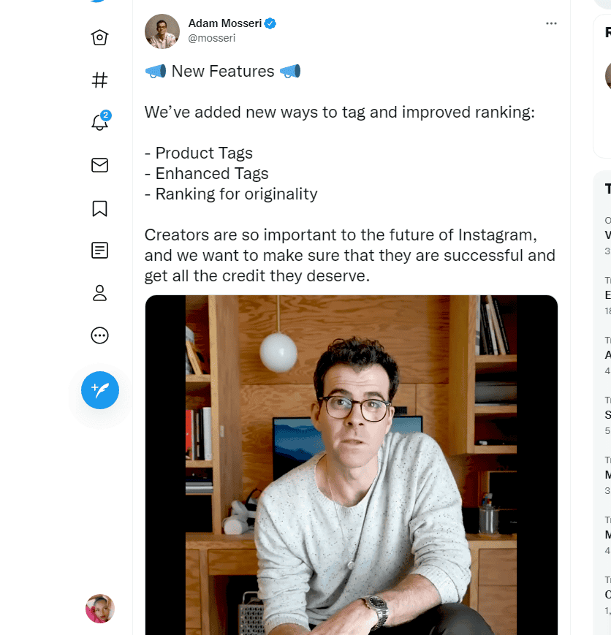Image resolution: width=611 pixels, height=635 pixels.
Task: Open account switcher avatar at bottom-left
Action: pos(100,609)
